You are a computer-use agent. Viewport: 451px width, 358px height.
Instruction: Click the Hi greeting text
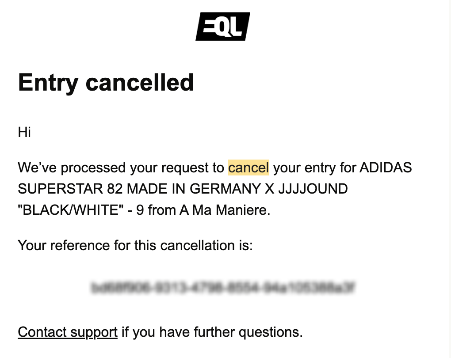(24, 133)
